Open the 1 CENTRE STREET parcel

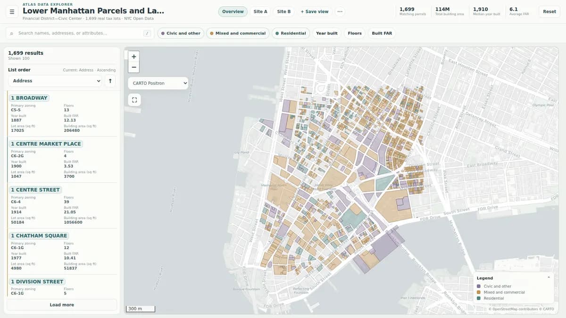(35, 190)
